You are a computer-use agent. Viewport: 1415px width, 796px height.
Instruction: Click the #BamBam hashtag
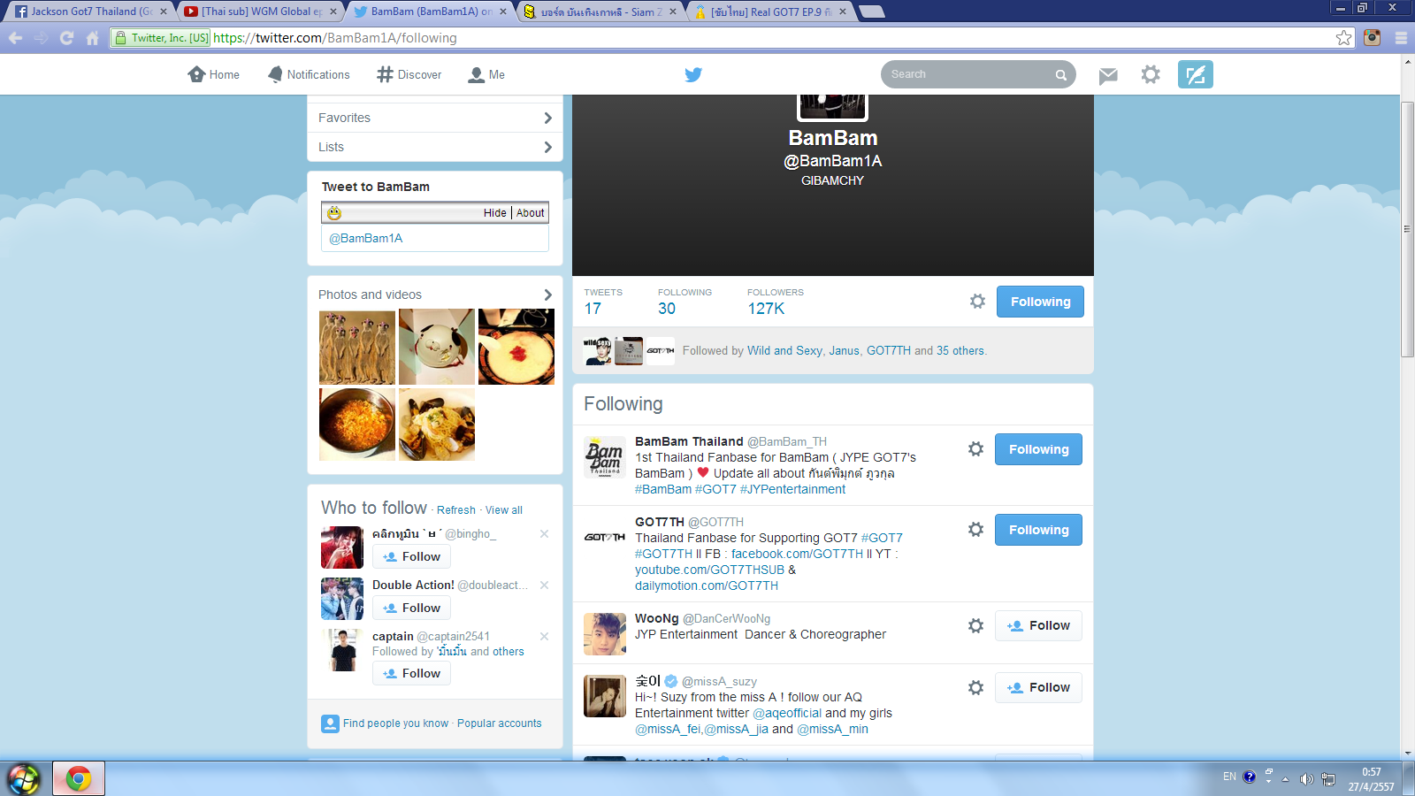point(663,489)
